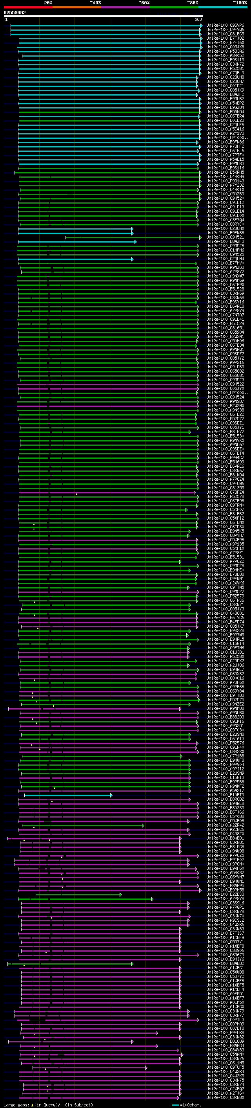This screenshot has width=251, height=1108.
Task: Select label UniRef100_B5KRH5
Action: point(225,173)
